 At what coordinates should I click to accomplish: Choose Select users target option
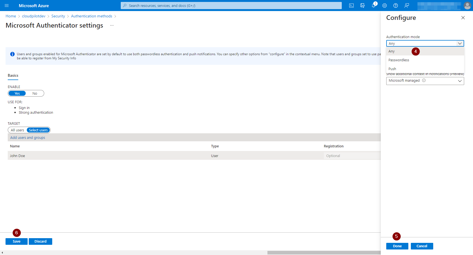pyautogui.click(x=38, y=130)
